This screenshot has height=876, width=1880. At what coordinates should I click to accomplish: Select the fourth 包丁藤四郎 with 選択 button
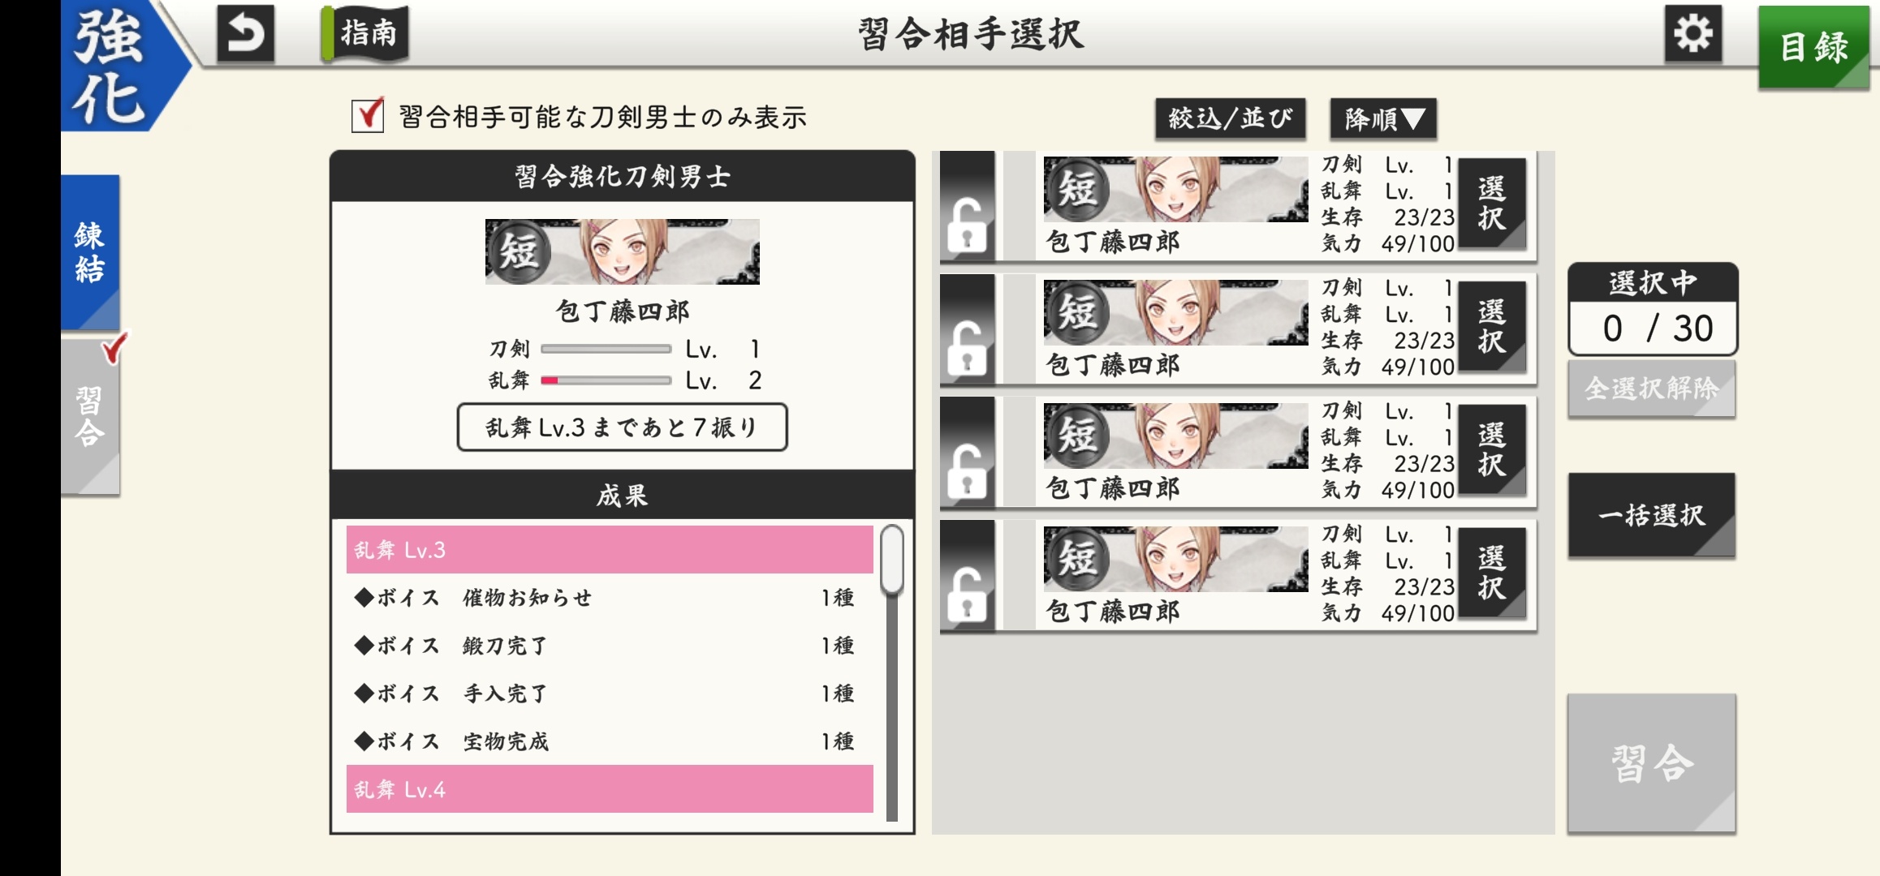coord(1491,574)
